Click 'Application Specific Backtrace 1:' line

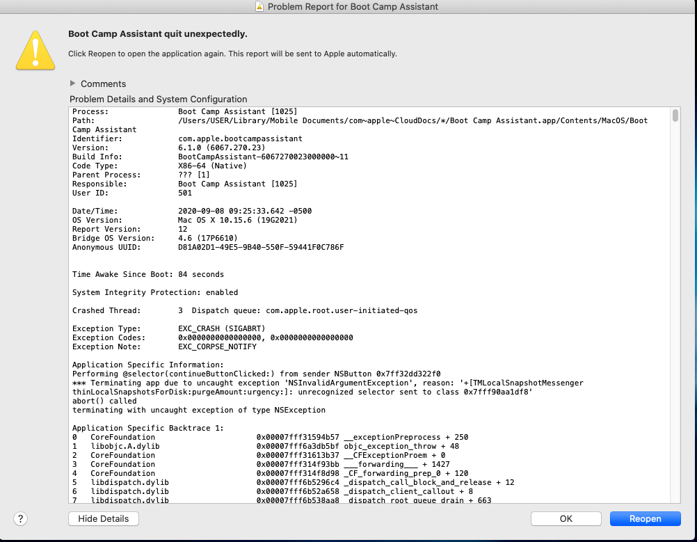point(148,428)
